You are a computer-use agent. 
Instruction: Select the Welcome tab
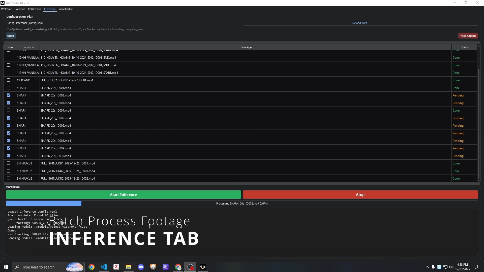point(7,9)
